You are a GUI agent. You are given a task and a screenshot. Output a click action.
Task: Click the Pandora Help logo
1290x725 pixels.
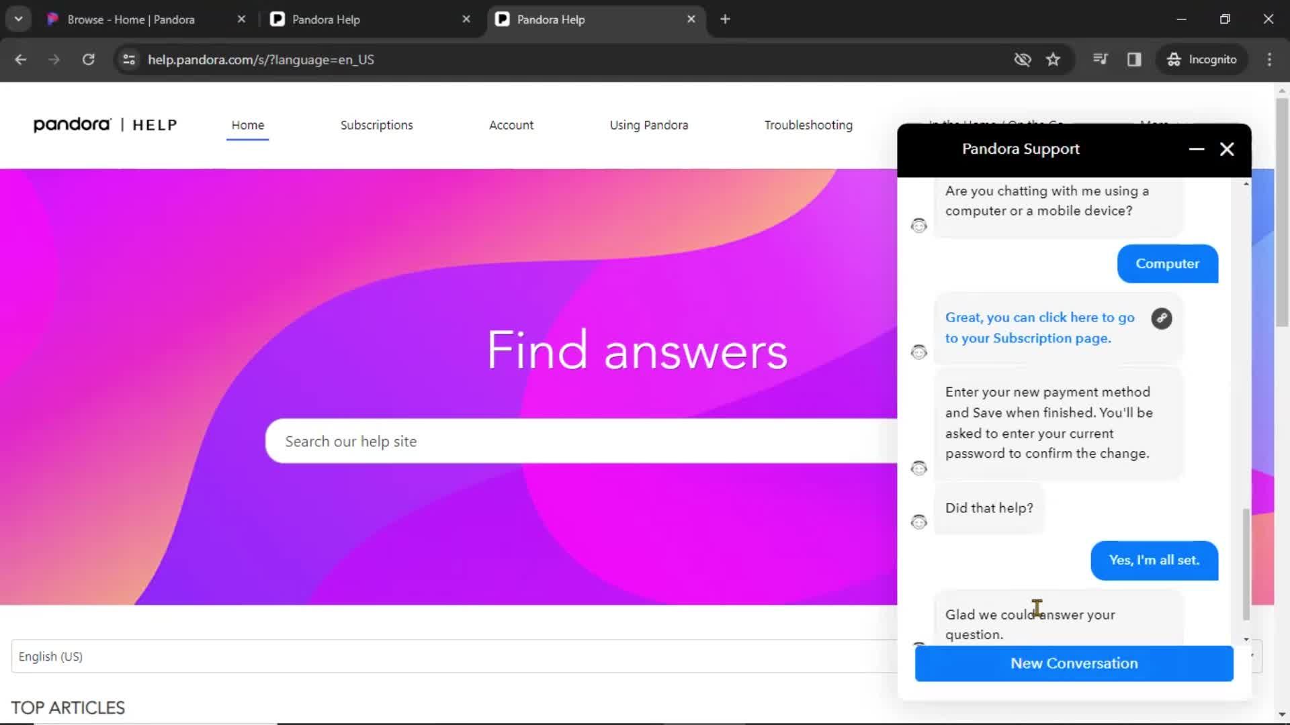click(105, 125)
